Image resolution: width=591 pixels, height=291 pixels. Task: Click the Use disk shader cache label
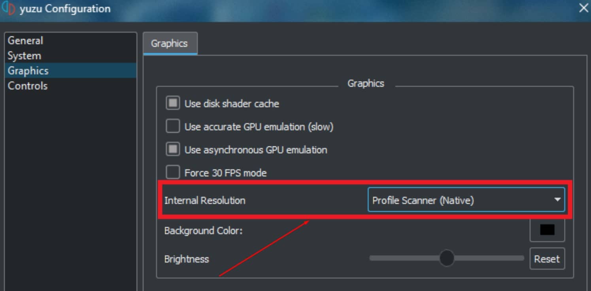(232, 104)
